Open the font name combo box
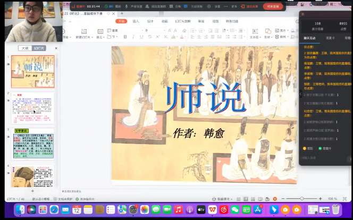 pos(132,30)
